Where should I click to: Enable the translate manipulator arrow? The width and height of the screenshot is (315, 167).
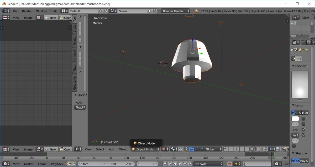(x=192, y=149)
